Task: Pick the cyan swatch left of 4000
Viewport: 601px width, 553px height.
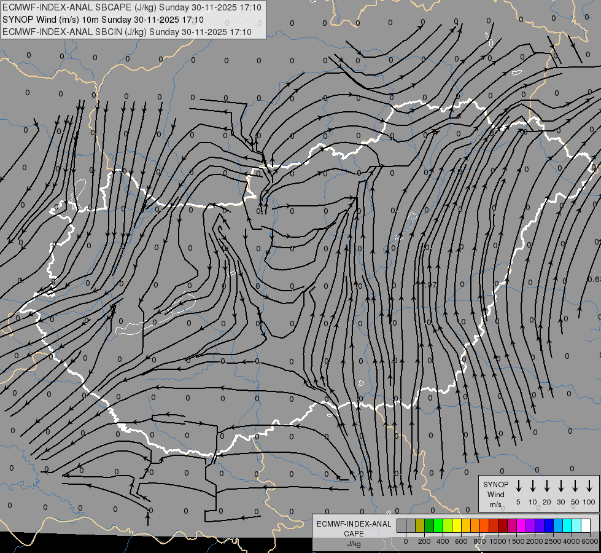Action: coord(567,525)
